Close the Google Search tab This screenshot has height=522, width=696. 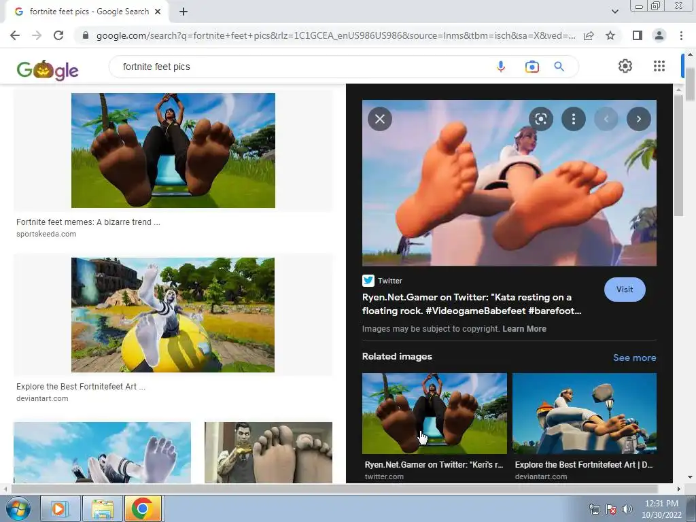tap(158, 12)
